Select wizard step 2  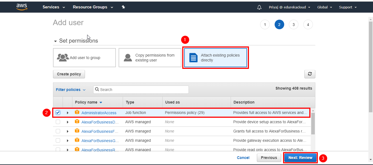click(x=279, y=25)
